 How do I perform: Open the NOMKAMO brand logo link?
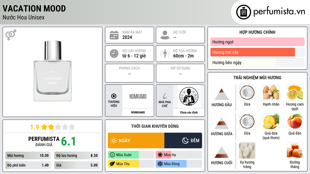[138, 96]
